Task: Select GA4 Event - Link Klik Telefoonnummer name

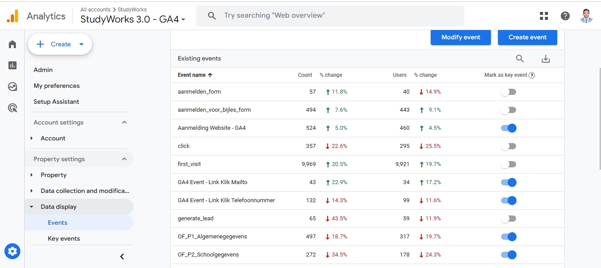Action: 226,200
